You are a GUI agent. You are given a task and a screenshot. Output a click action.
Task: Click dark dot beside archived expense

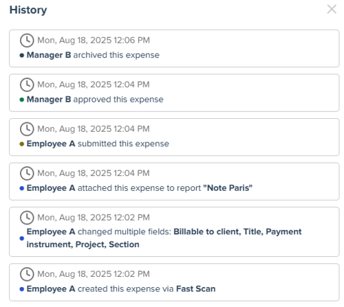[x=22, y=56]
